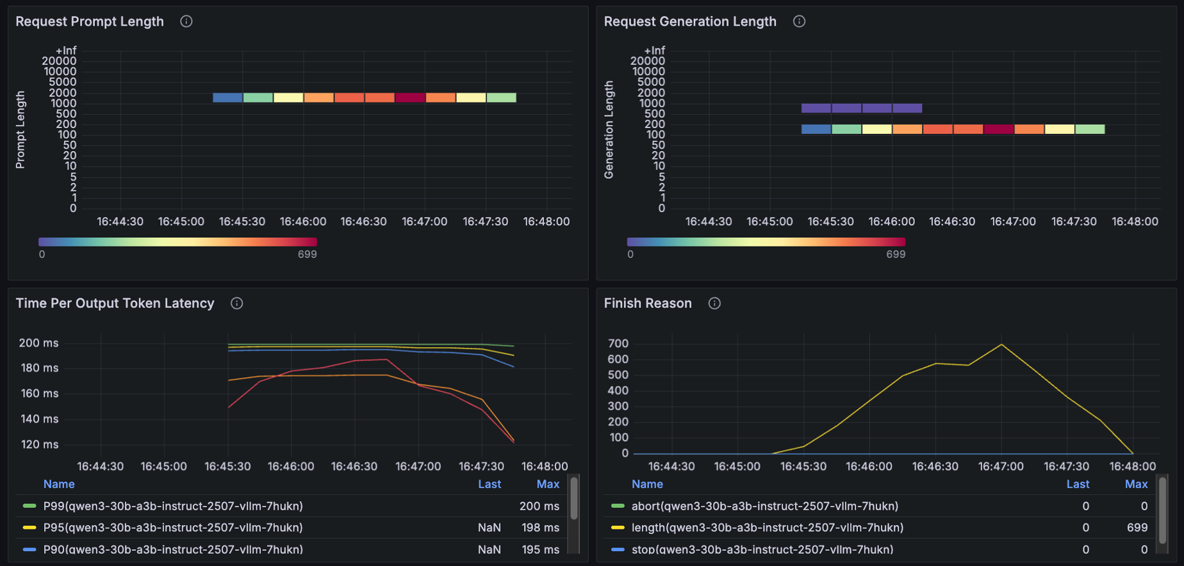The width and height of the screenshot is (1184, 566).
Task: Click the Prompt Length heatmap color scale bar
Action: [177, 242]
